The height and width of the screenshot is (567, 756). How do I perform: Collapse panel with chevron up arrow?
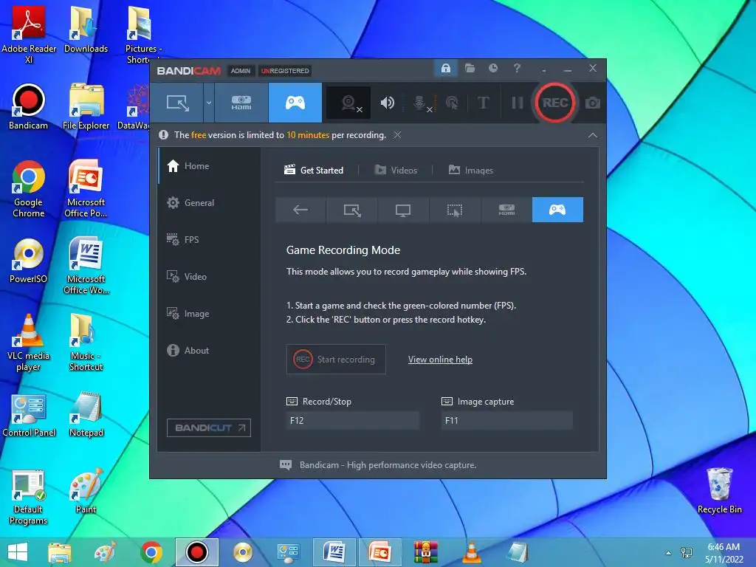click(593, 136)
